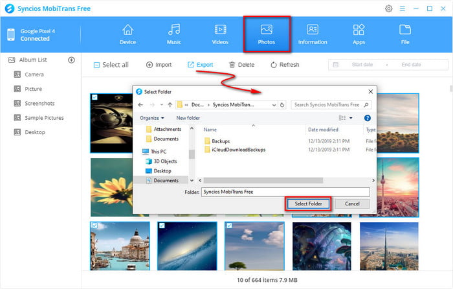
Task: Click the horizontal scrollbar in file list
Action: coord(263,181)
